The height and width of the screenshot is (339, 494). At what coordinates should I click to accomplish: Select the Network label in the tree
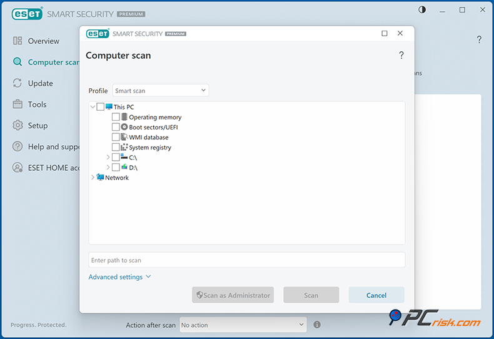click(x=117, y=178)
